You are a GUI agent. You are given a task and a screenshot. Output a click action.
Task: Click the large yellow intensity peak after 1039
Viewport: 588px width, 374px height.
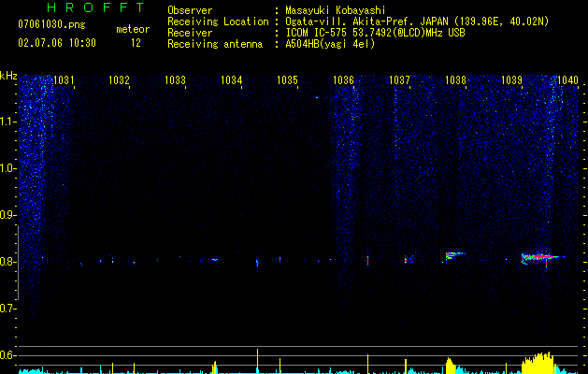tap(538, 363)
